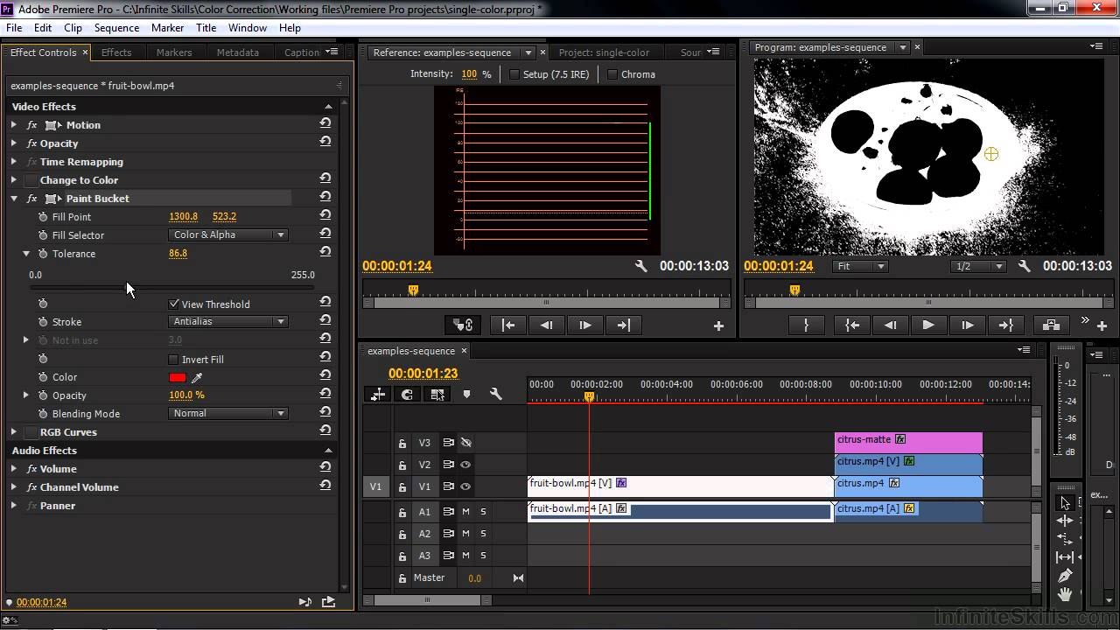This screenshot has width=1120, height=630.
Task: Toggle lock on track V3
Action: click(x=402, y=444)
